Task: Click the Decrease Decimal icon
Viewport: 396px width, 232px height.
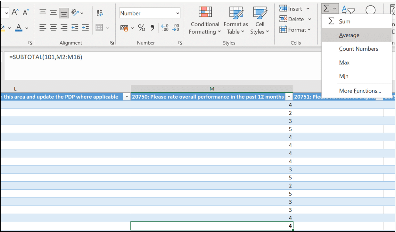Action: coord(176,28)
